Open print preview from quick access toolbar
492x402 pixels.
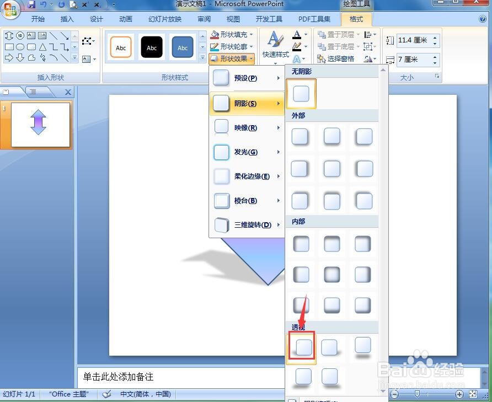(x=73, y=4)
